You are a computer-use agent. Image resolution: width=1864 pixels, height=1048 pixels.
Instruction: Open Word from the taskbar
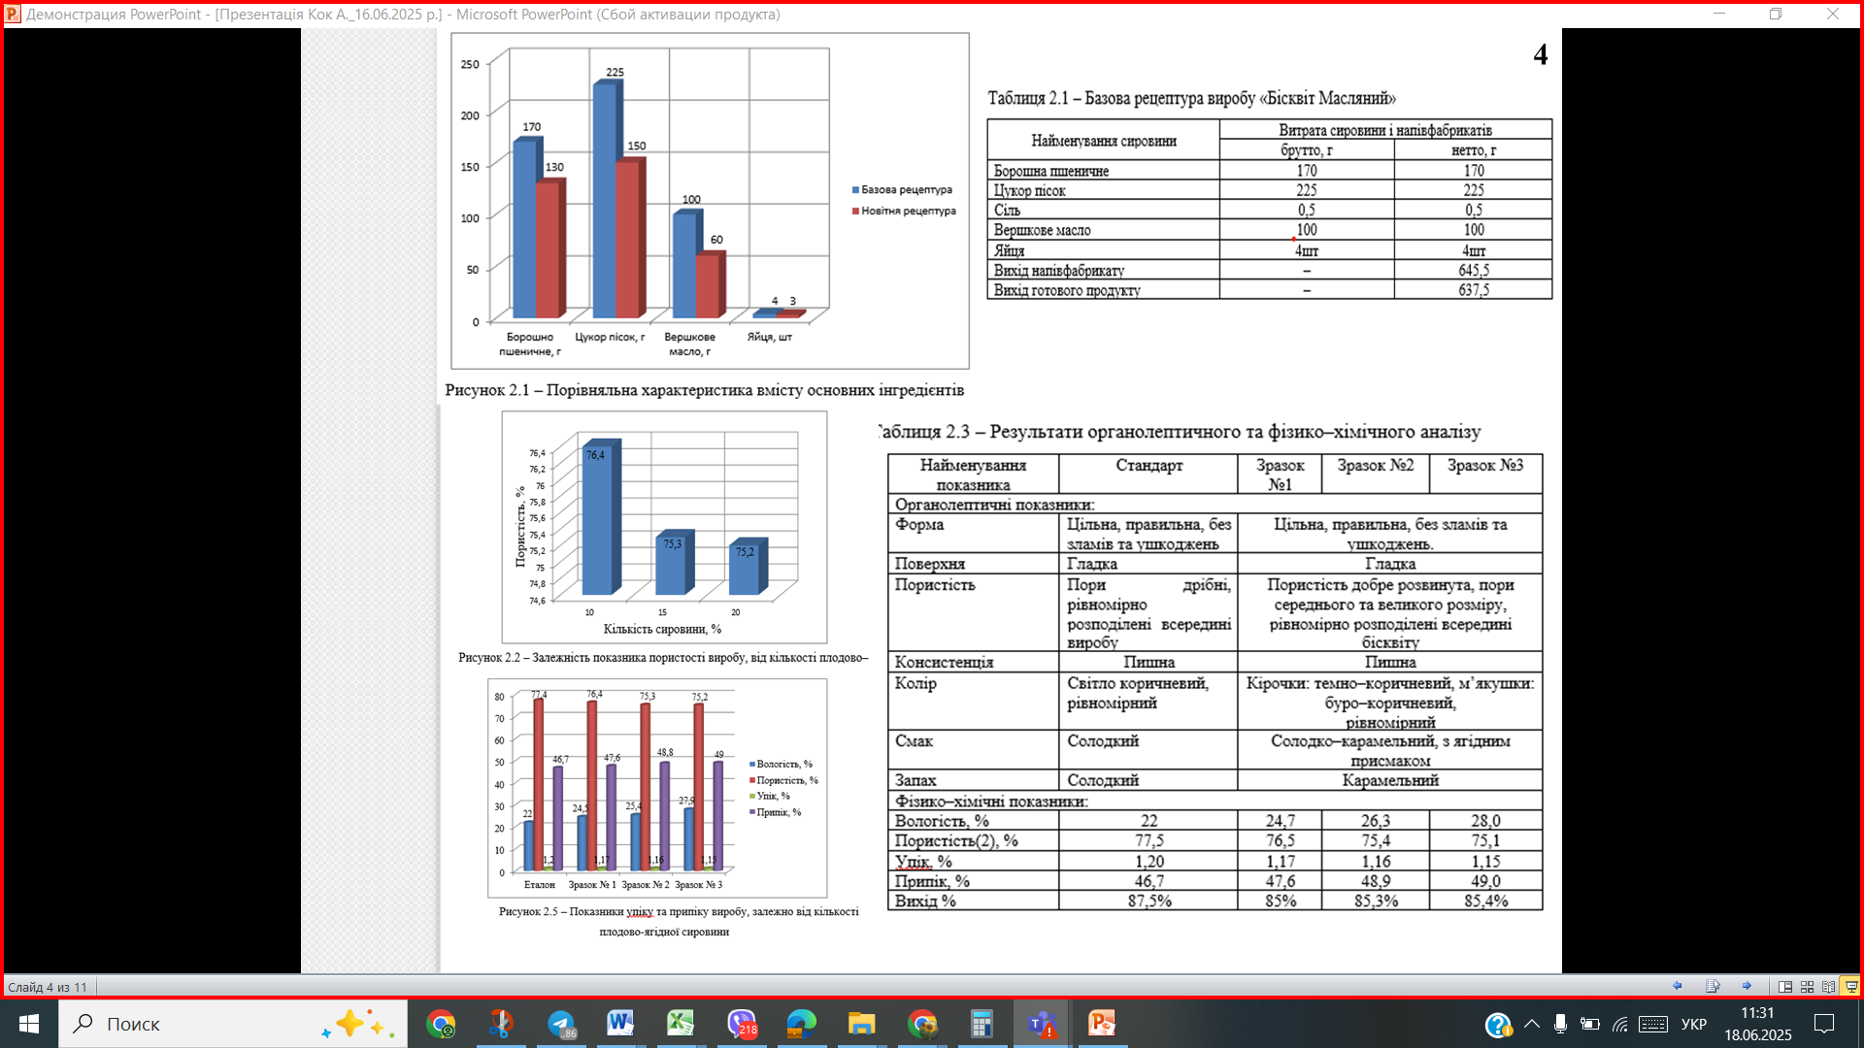point(620,1024)
